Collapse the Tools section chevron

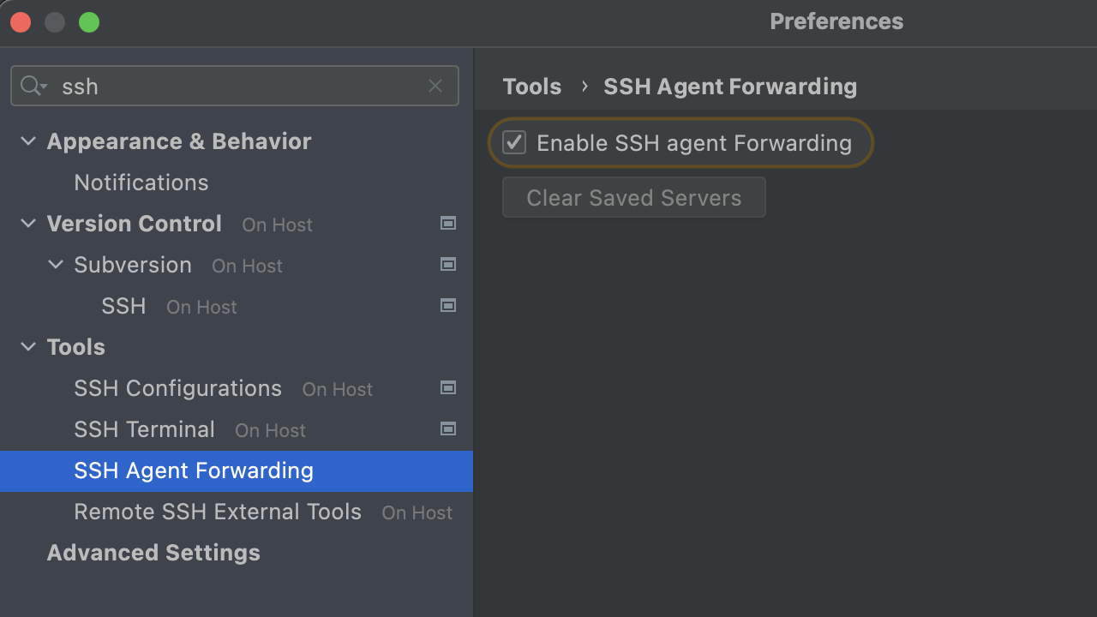28,347
